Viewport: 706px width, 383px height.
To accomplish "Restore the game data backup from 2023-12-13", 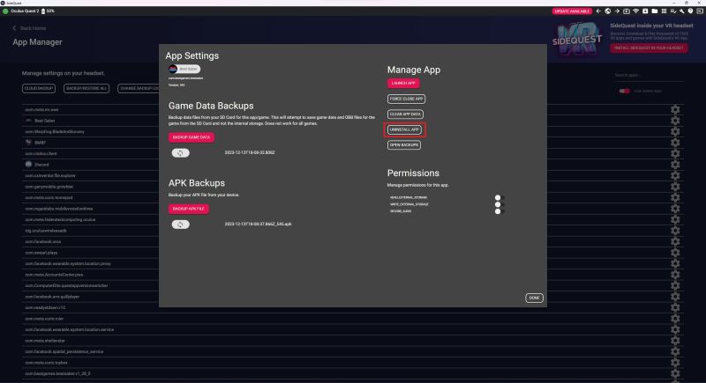I will (x=181, y=153).
